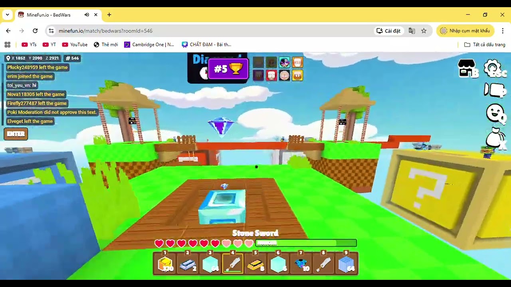
Task: Select hotbar slot 9 blue wool block
Action: click(x=346, y=263)
